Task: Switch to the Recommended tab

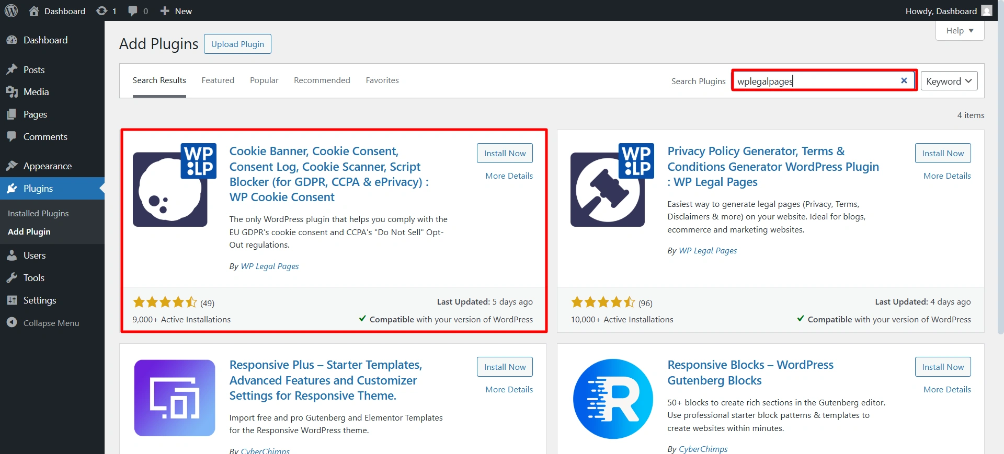Action: 322,80
